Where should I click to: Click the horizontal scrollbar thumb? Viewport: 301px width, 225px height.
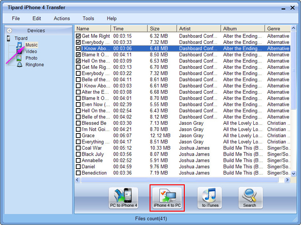[180, 180]
